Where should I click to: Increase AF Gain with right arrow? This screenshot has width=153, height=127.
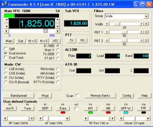point(67,118)
